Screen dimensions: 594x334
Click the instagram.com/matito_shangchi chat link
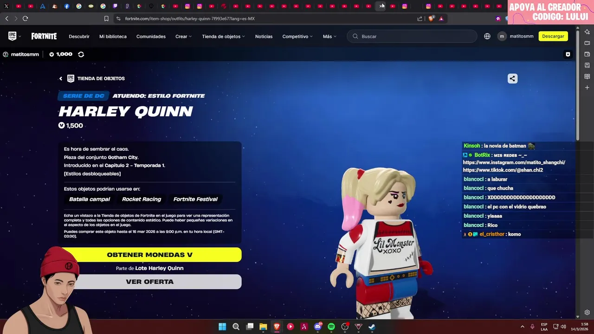click(514, 162)
